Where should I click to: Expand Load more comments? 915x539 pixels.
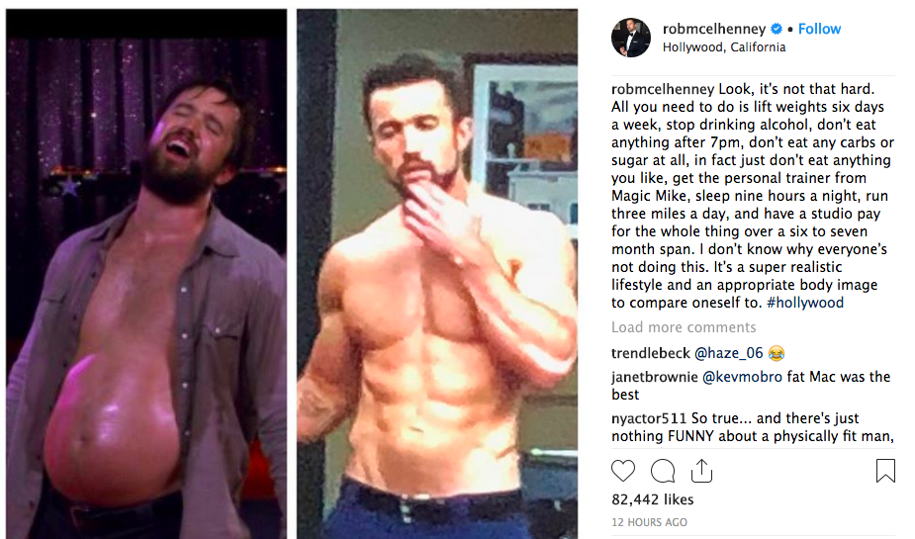[x=684, y=327]
